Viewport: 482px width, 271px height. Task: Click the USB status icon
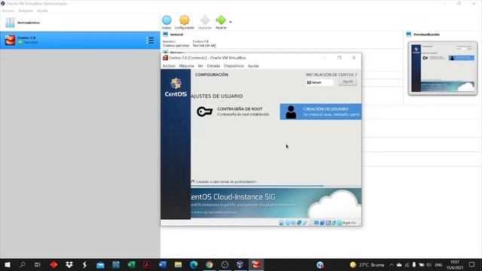(x=305, y=223)
